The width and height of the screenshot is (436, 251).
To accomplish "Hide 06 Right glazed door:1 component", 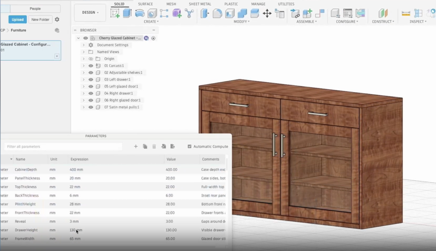I will (x=91, y=100).
